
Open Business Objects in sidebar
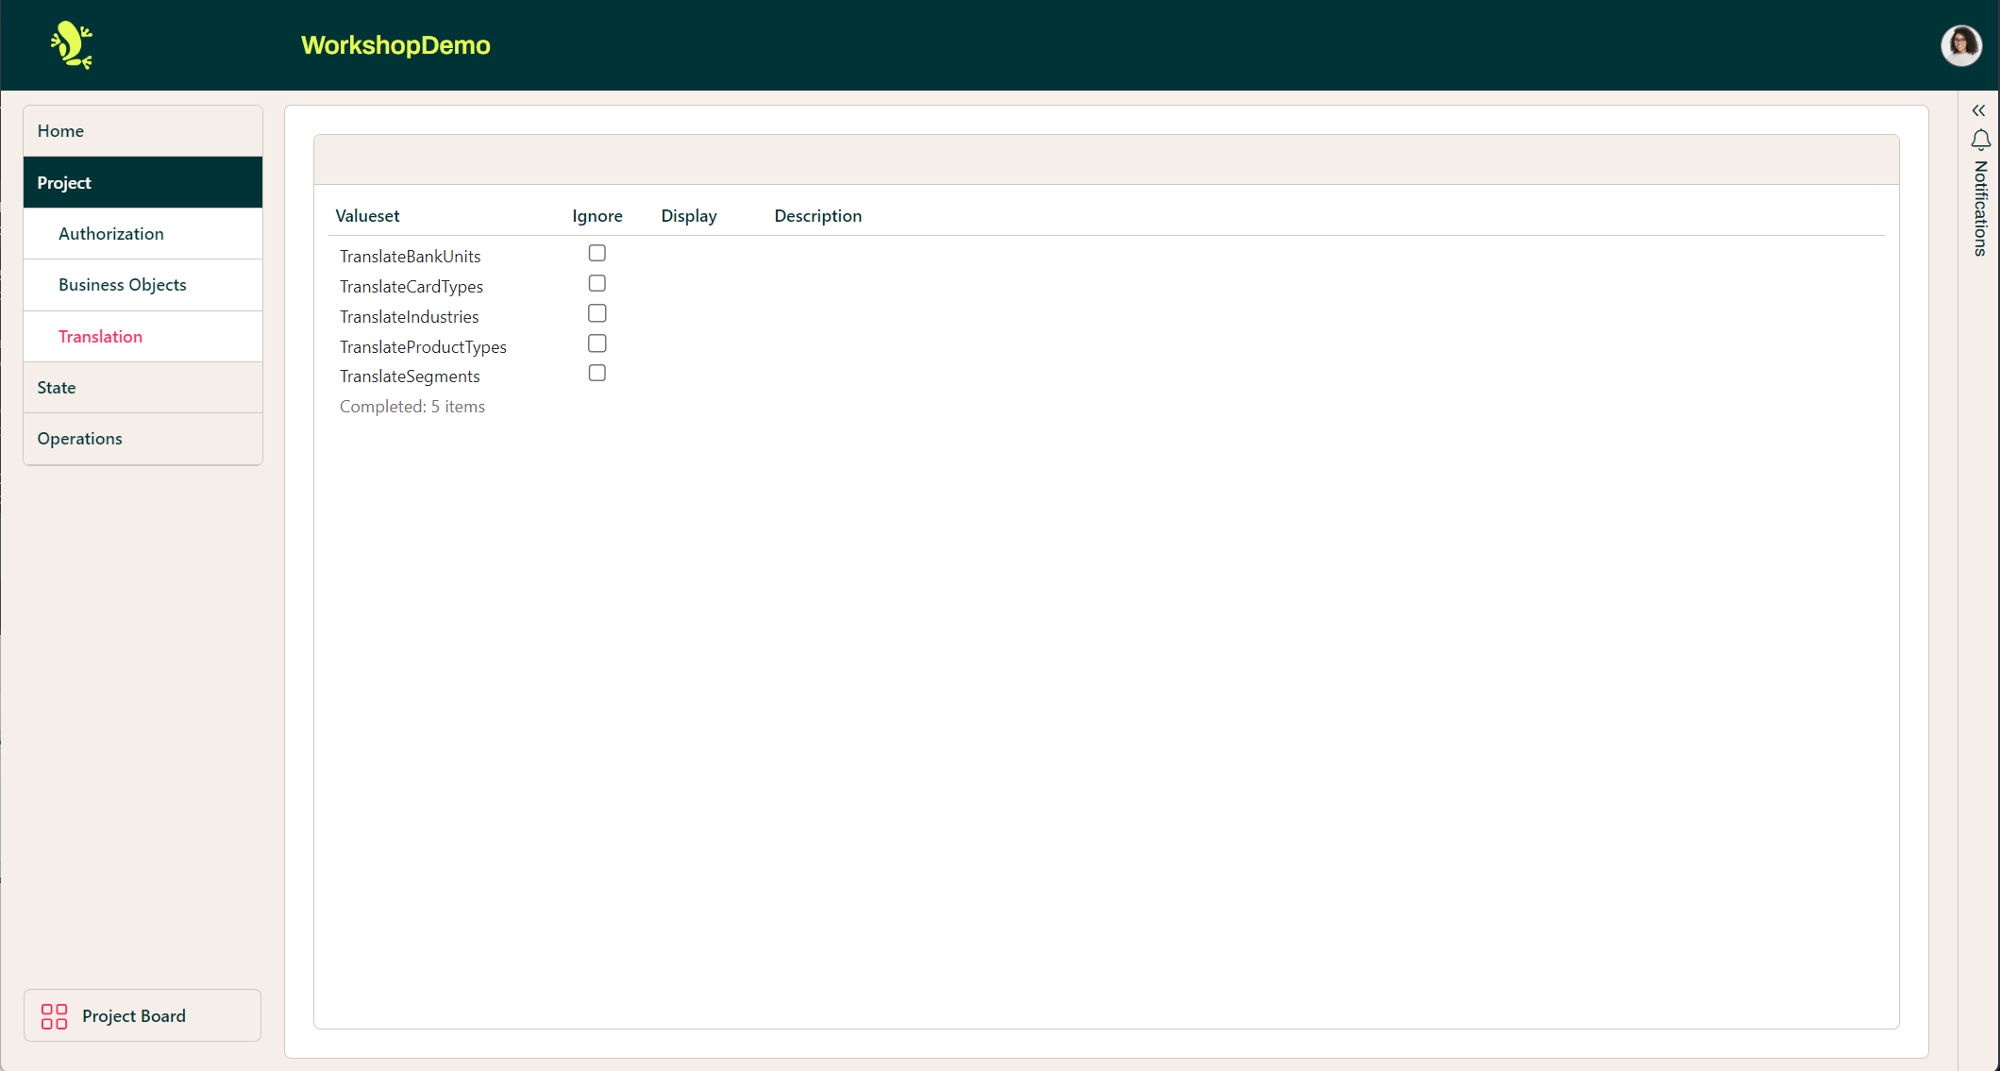click(x=143, y=285)
